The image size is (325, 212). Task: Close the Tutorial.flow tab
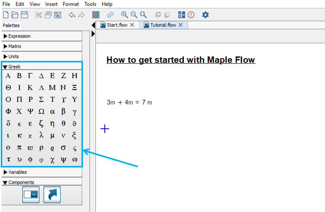click(180, 25)
